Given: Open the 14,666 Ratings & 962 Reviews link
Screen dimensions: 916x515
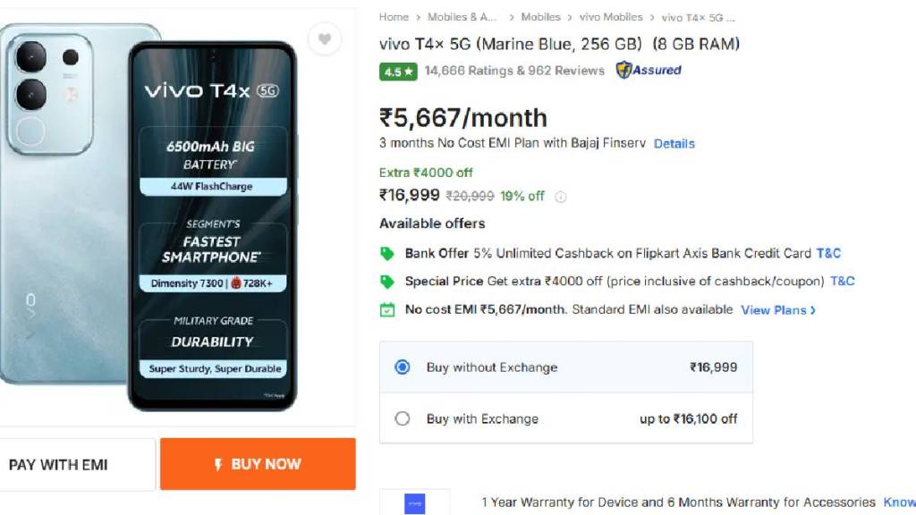Looking at the screenshot, I should (514, 71).
